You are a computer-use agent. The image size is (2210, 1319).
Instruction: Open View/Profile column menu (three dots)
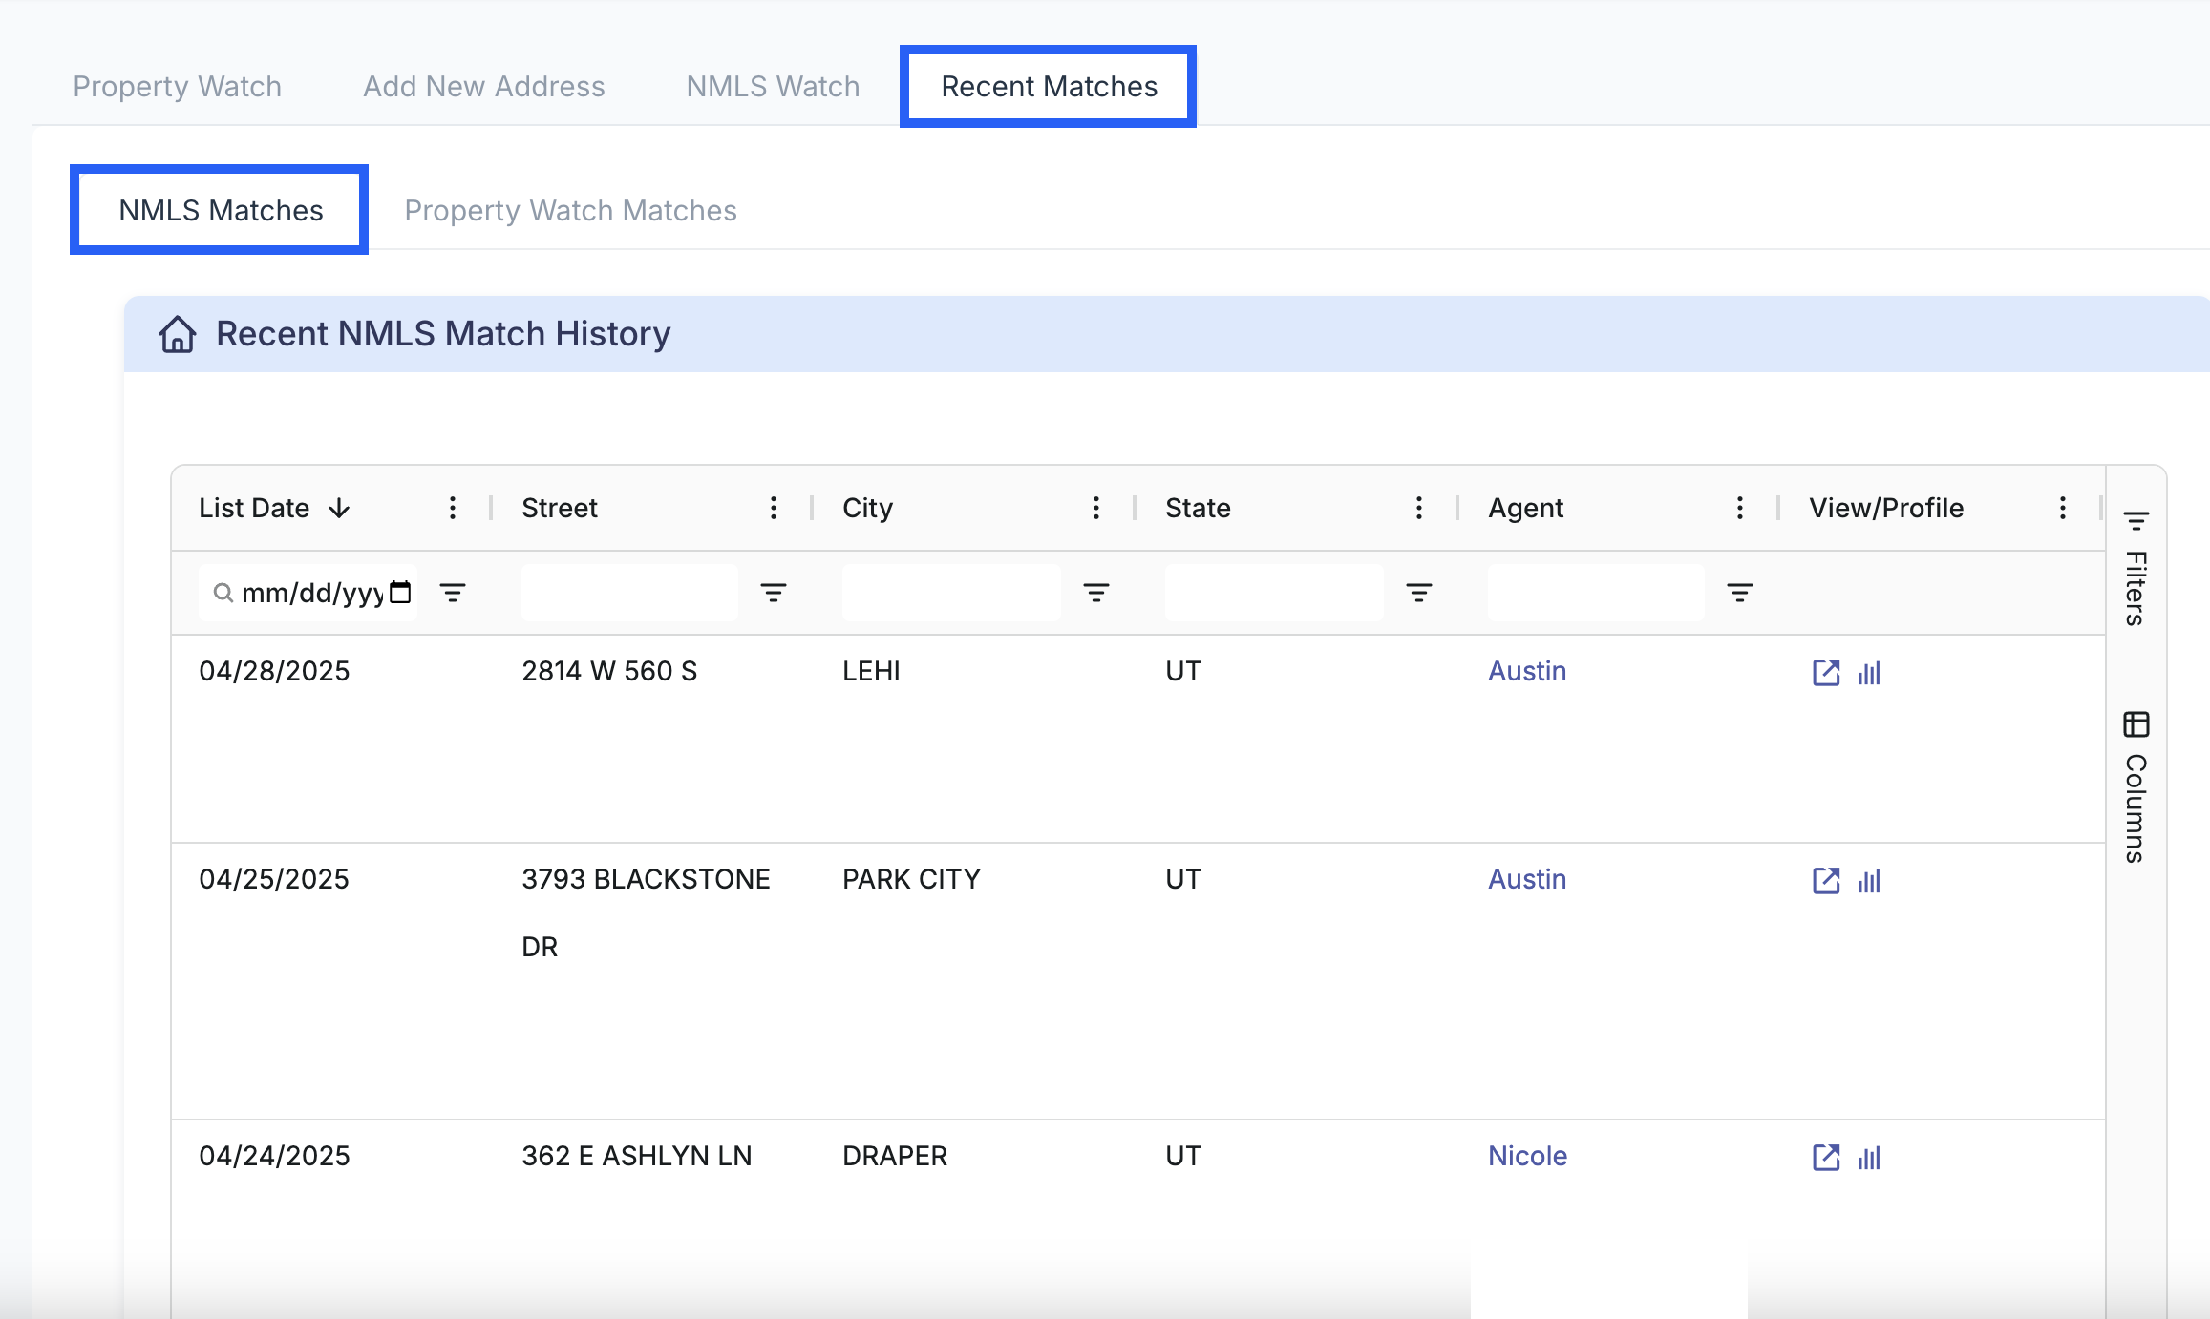click(2063, 508)
